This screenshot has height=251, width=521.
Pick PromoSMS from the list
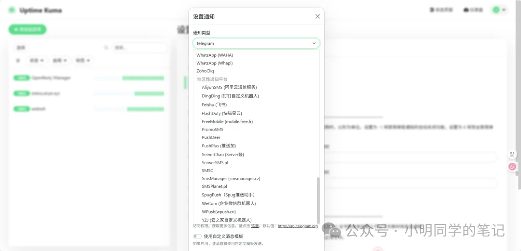(213, 130)
